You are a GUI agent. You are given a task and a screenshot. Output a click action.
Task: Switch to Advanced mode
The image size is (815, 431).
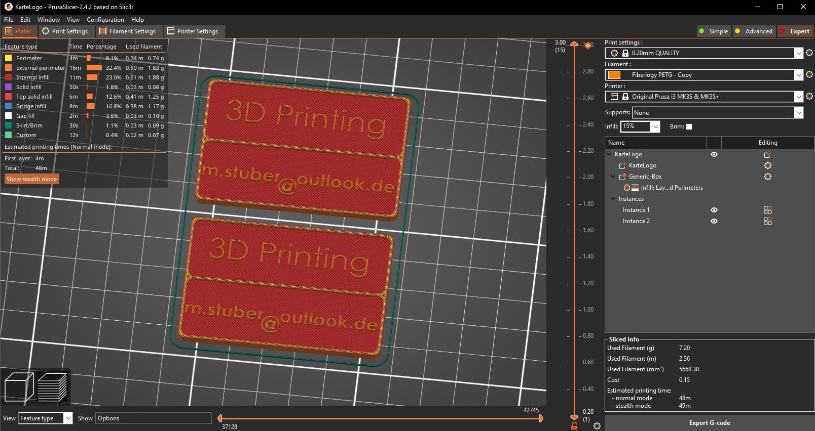[x=754, y=31]
